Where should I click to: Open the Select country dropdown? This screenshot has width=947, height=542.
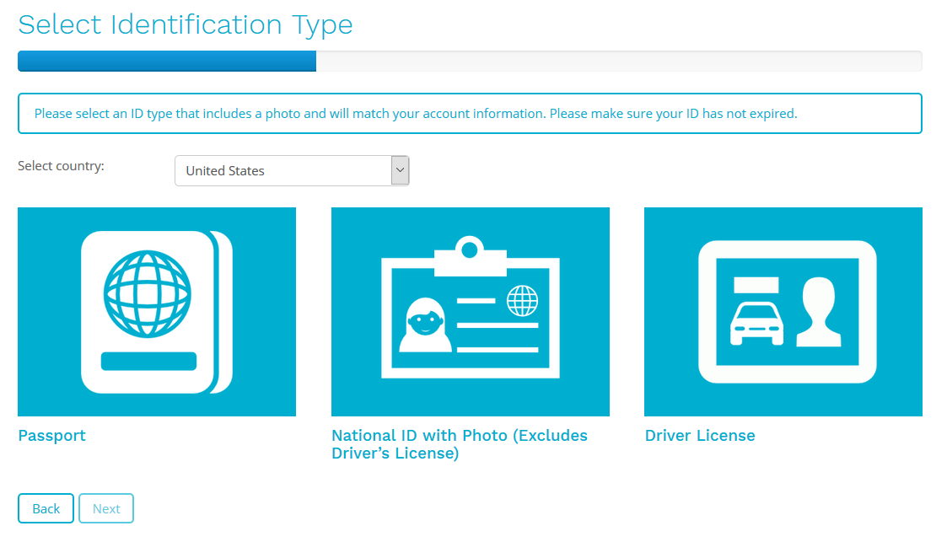pyautogui.click(x=292, y=171)
